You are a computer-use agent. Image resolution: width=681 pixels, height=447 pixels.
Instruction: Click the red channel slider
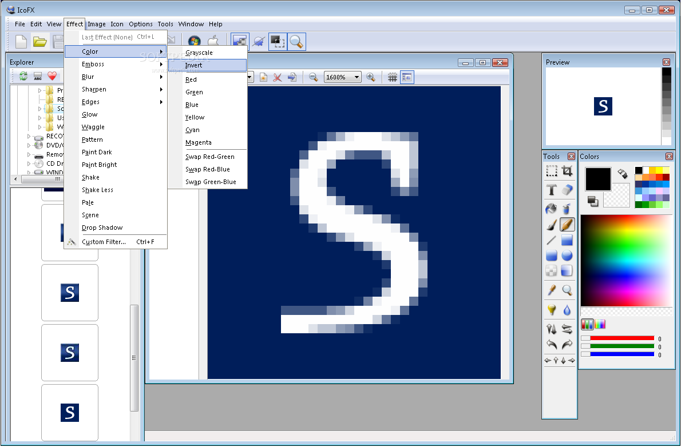[x=617, y=338]
